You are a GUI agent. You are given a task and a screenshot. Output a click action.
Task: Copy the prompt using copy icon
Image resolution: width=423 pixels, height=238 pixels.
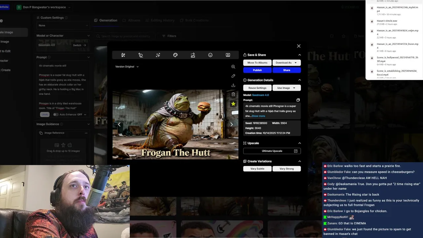coord(298,100)
